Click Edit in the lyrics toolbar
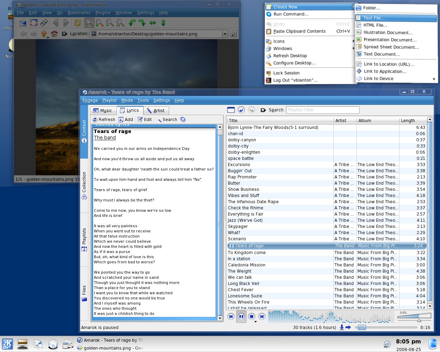The width and height of the screenshot is (440, 352). (145, 120)
